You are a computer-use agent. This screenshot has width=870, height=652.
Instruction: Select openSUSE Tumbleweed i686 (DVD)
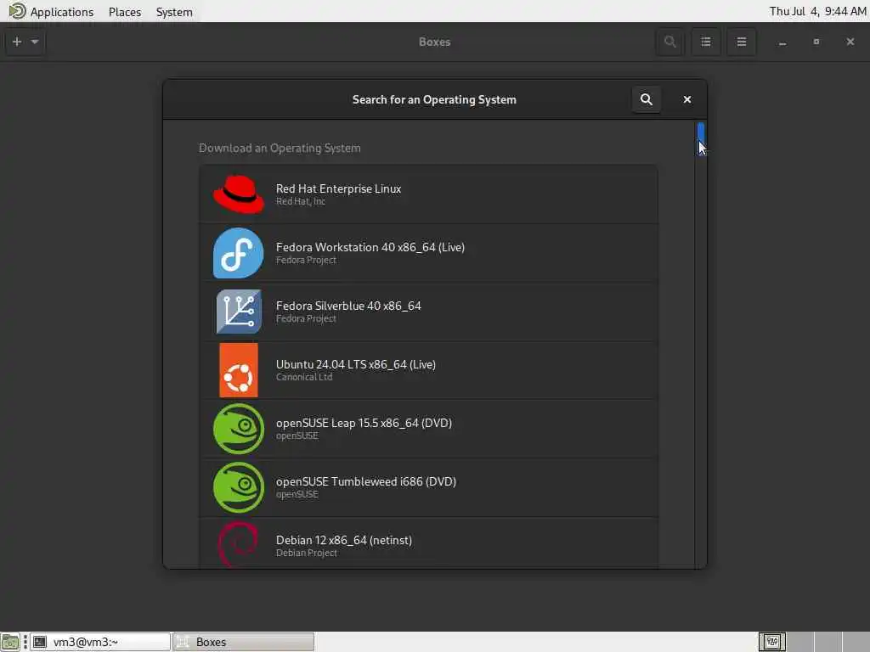[428, 487]
